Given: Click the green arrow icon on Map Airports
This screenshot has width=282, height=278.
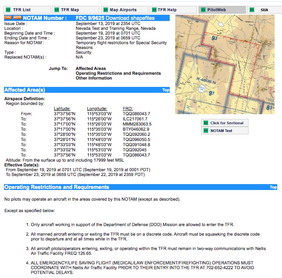Looking at the screenshot, I should click(x=105, y=10).
